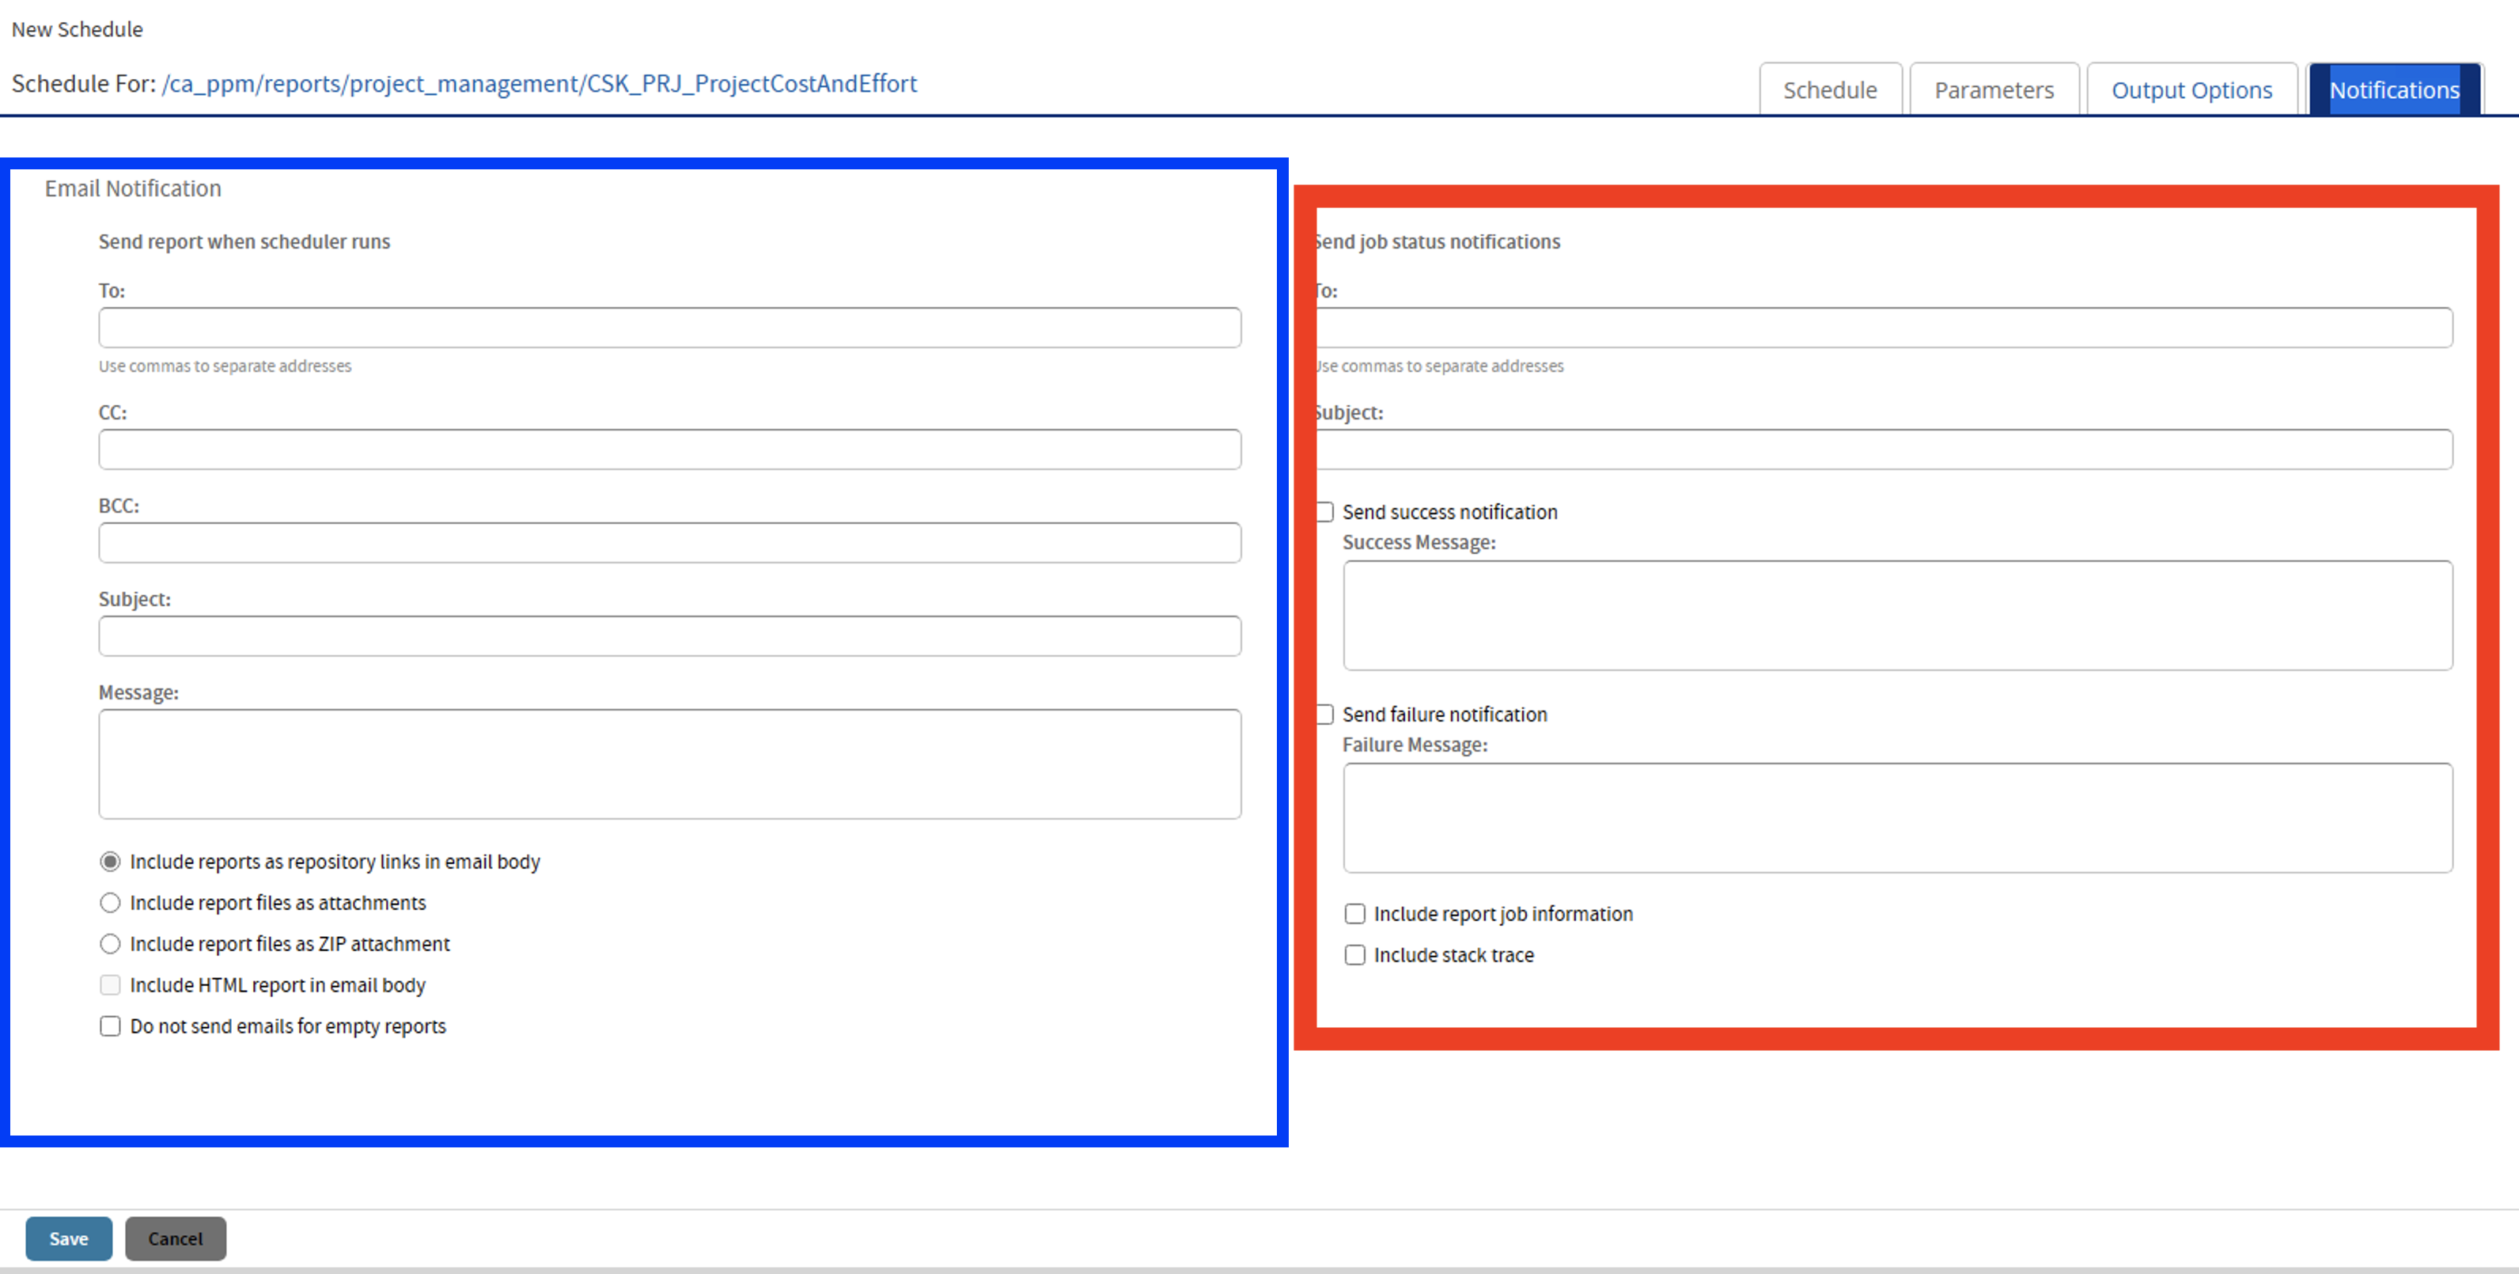This screenshot has height=1274, width=2519.
Task: Enable Include report job information
Action: tap(1354, 913)
